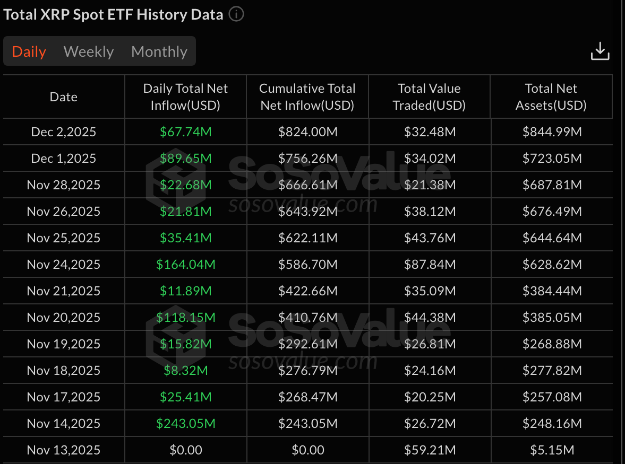This screenshot has height=464, width=625.
Task: Click the $628.62M net assets cell
Action: 552,264
